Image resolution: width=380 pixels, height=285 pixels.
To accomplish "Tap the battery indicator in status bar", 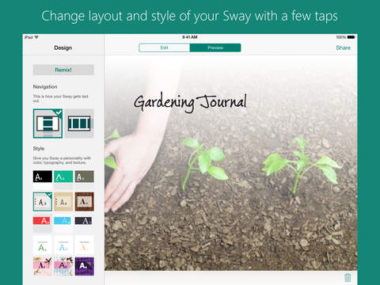I will click(x=351, y=37).
